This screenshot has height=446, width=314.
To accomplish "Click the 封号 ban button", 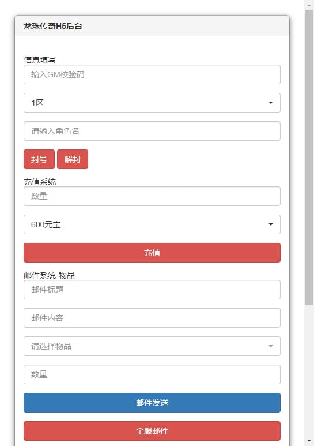I will 39,159.
